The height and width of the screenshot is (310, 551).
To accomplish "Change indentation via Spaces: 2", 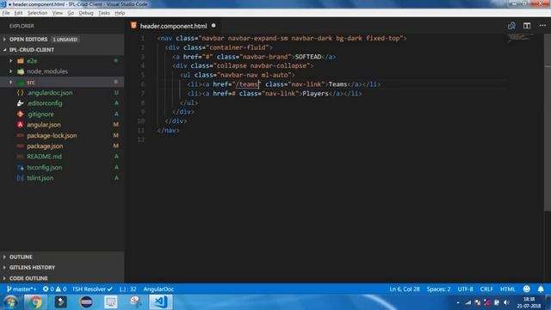I will click(x=438, y=289).
